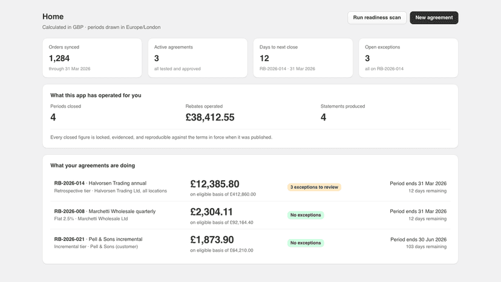
Task: Click 'What this app has operated for you' heading
Action: pos(96,95)
